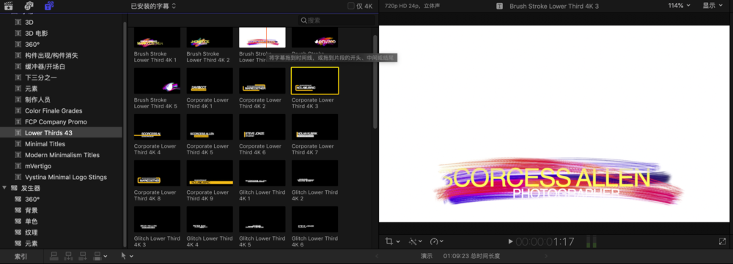Select the Corporate Lower Third 4K 7 thumbnail

click(x=314, y=127)
